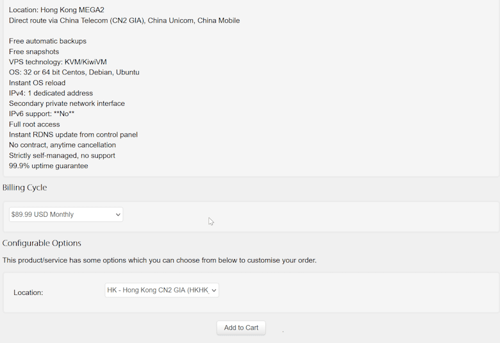This screenshot has width=500, height=343.
Task: Expand the Location dropdown for Hong Kong
Action: [162, 290]
